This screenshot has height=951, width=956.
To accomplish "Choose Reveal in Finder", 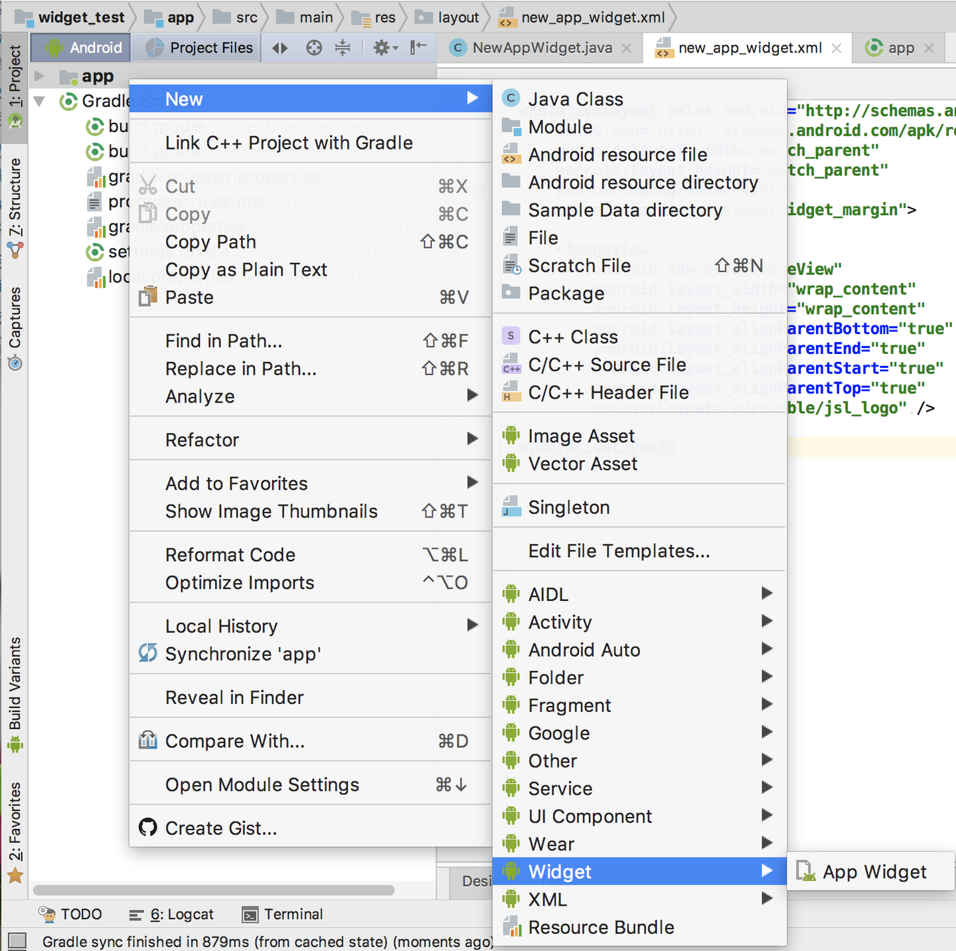I will click(x=310, y=697).
